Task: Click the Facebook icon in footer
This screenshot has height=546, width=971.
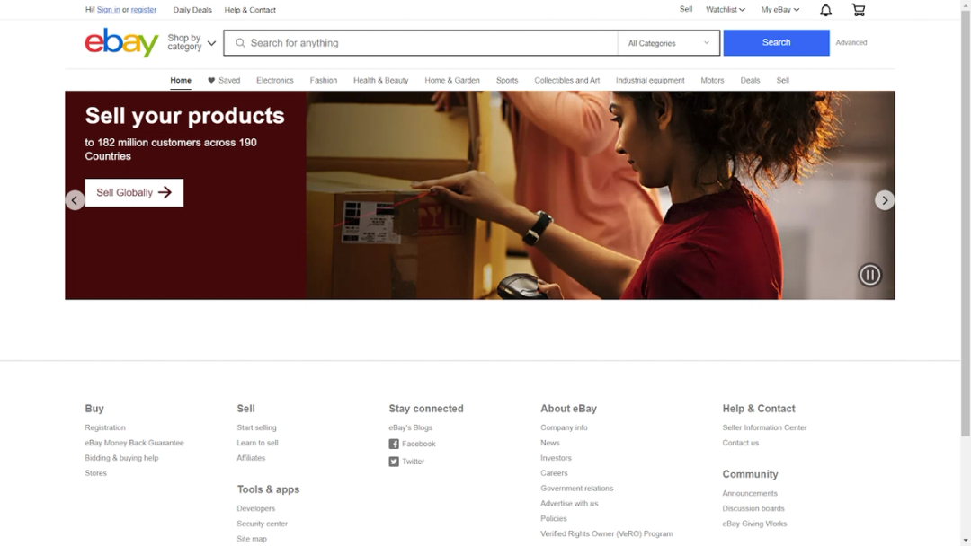Action: point(394,444)
